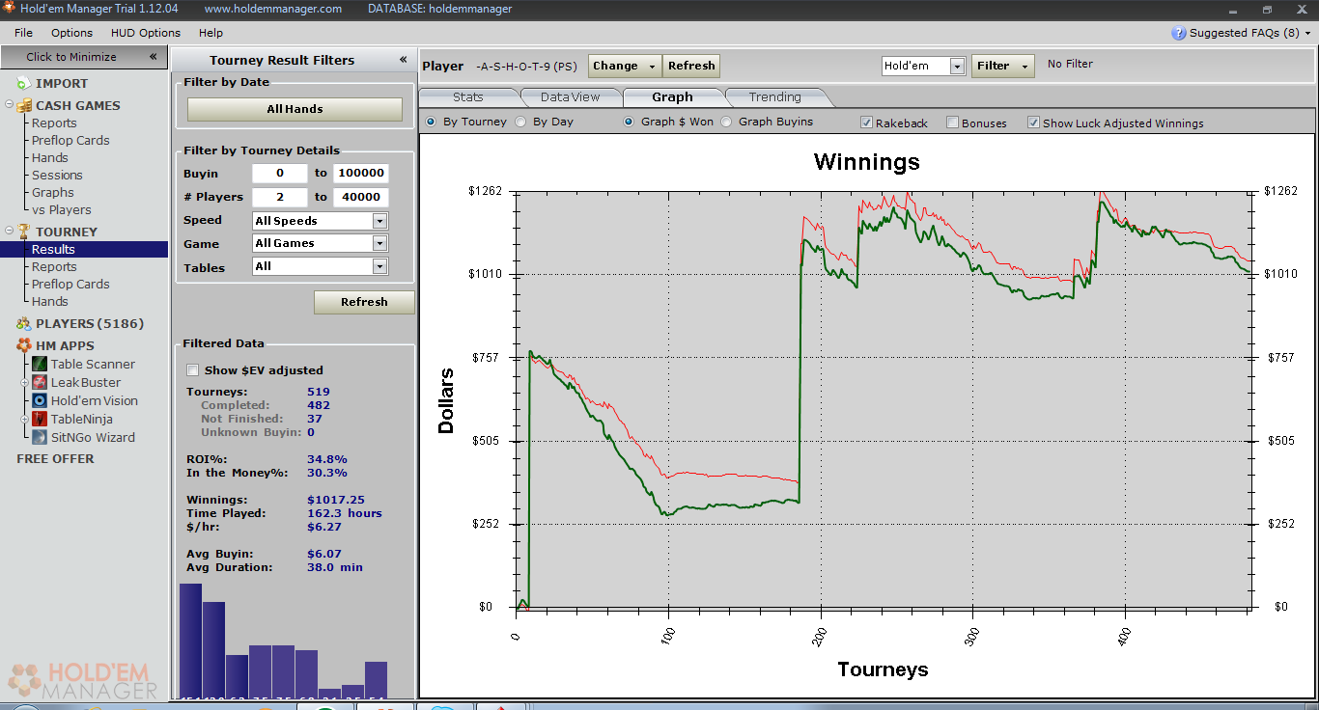
Task: Click the Tourney trophy icon
Action: [x=23, y=232]
